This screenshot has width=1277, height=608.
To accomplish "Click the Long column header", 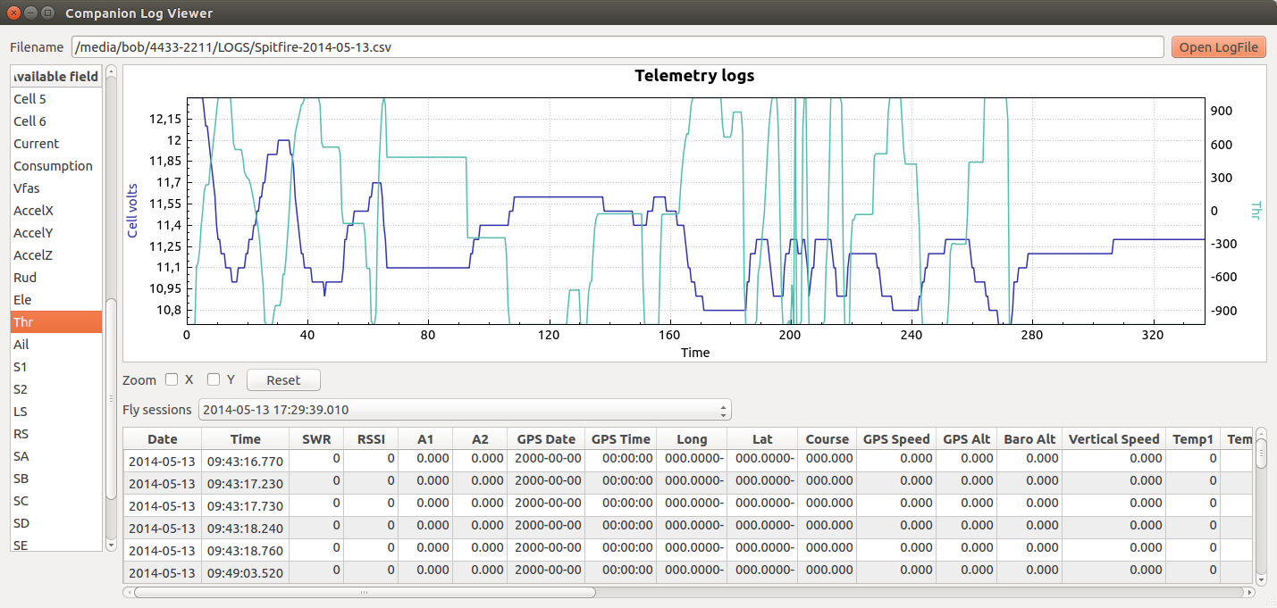I will click(692, 438).
